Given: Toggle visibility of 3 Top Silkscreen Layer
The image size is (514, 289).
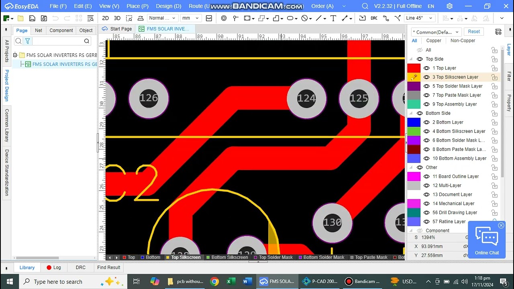Looking at the screenshot, I should tap(426, 77).
